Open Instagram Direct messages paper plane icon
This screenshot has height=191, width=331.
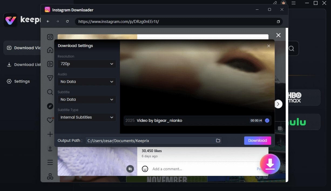(50, 78)
